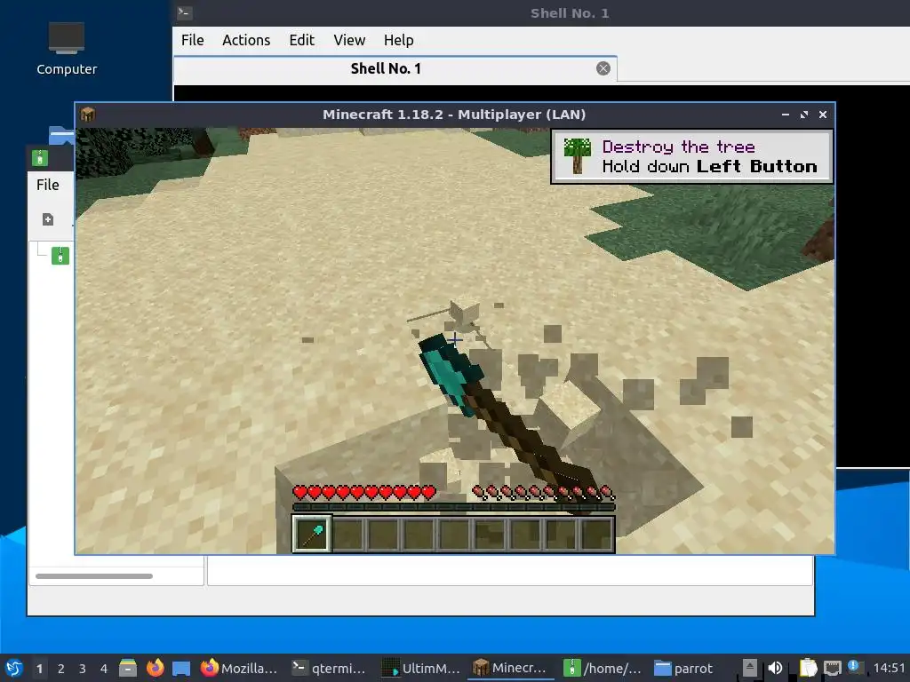Click the Destroy the tree tutorial text
Viewport: 910px width, 682px height.
tap(678, 147)
